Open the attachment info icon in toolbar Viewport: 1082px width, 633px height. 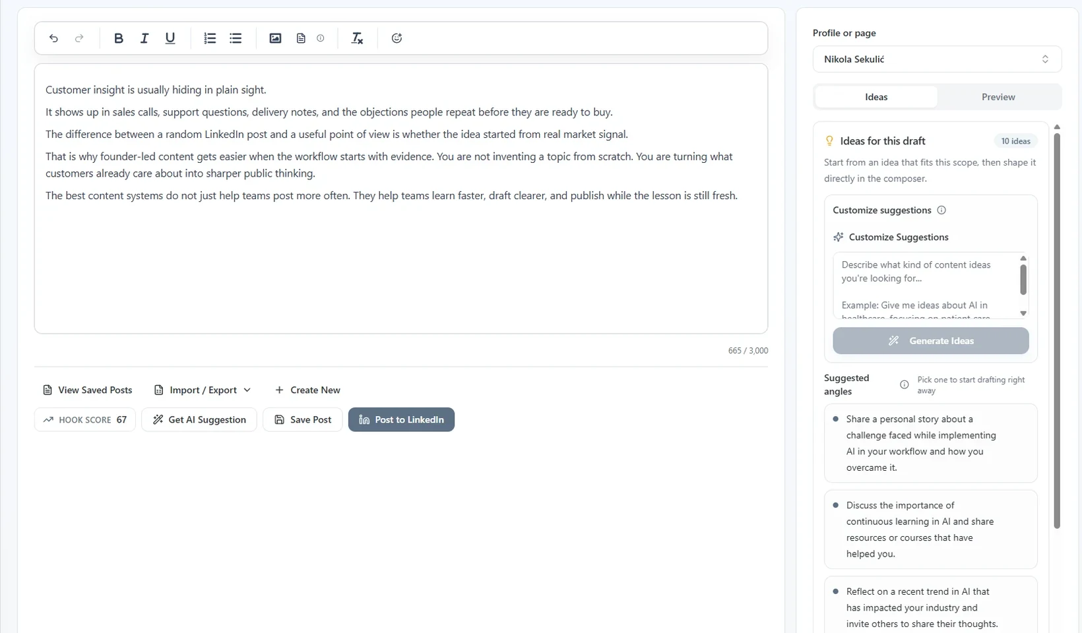[x=321, y=38]
